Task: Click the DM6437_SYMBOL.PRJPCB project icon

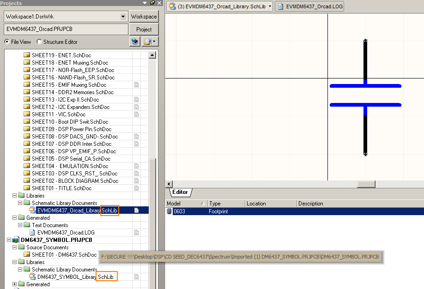Action: (x=16, y=240)
